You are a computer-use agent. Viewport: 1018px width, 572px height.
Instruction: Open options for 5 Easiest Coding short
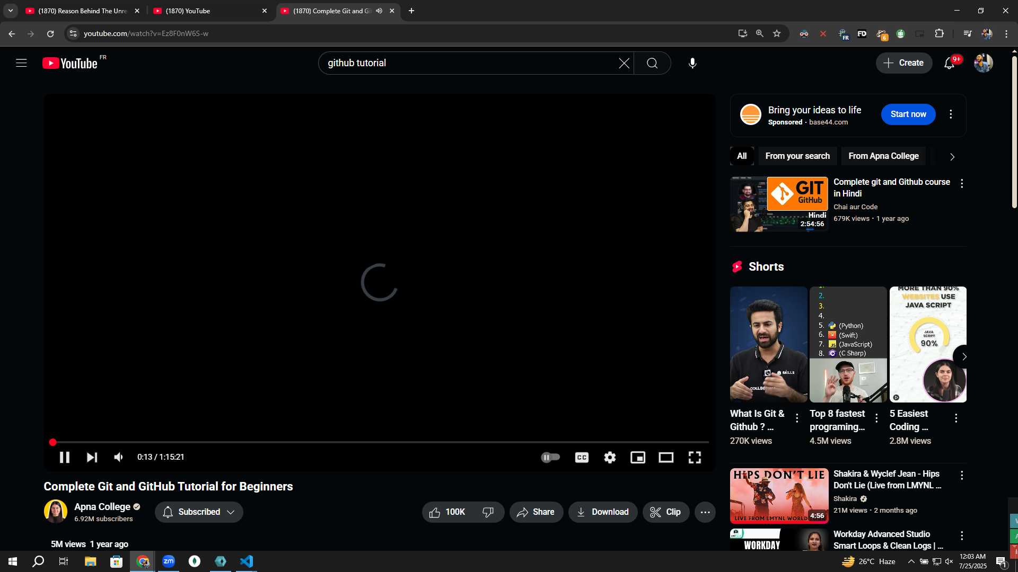coord(956,418)
